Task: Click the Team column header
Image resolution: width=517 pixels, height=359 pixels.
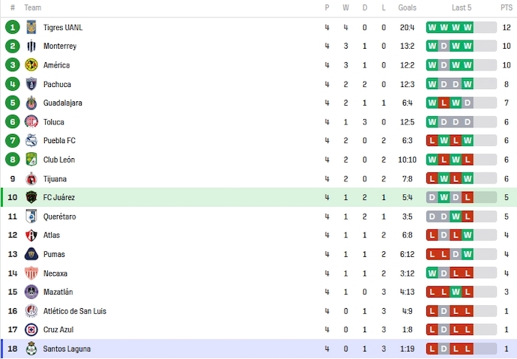Action: point(33,7)
